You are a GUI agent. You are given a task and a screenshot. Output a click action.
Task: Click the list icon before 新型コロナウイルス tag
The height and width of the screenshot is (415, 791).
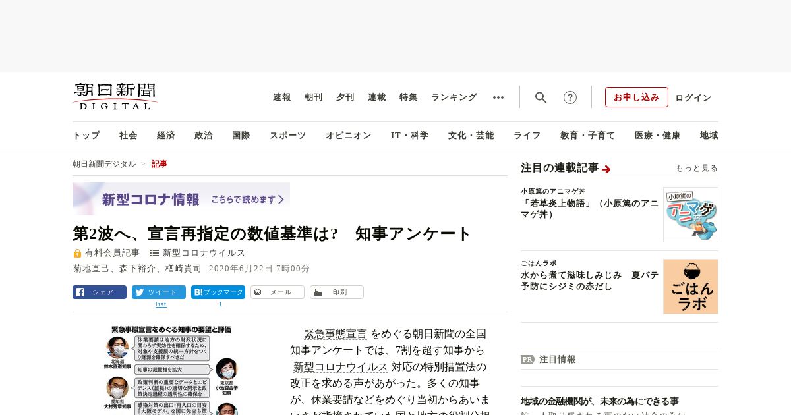coord(154,253)
